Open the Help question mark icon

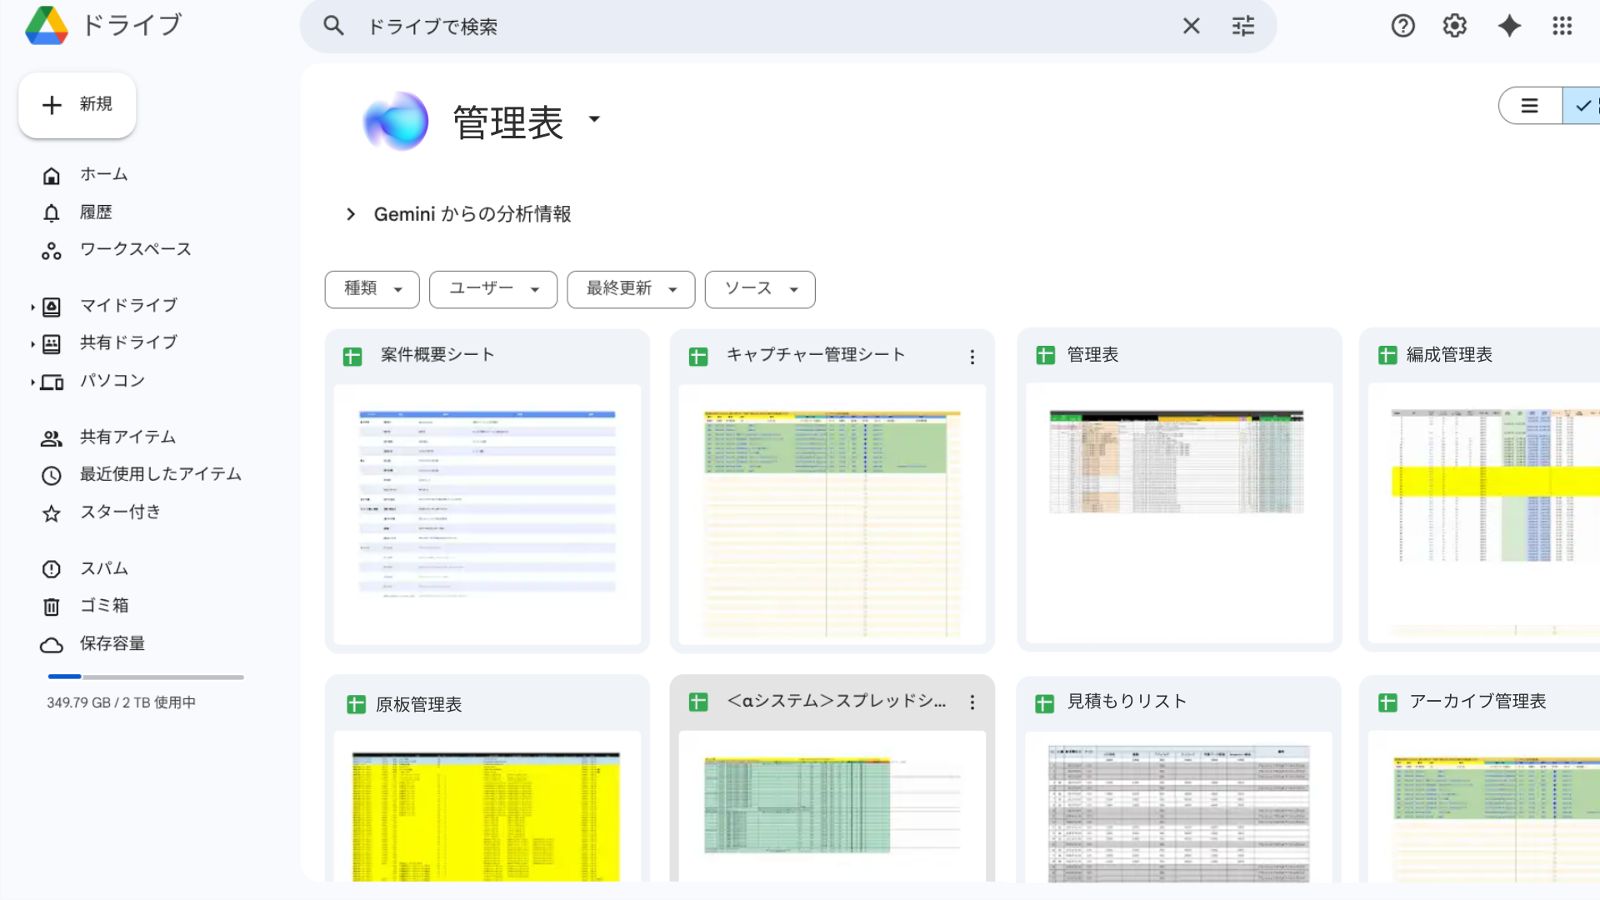click(x=1402, y=27)
